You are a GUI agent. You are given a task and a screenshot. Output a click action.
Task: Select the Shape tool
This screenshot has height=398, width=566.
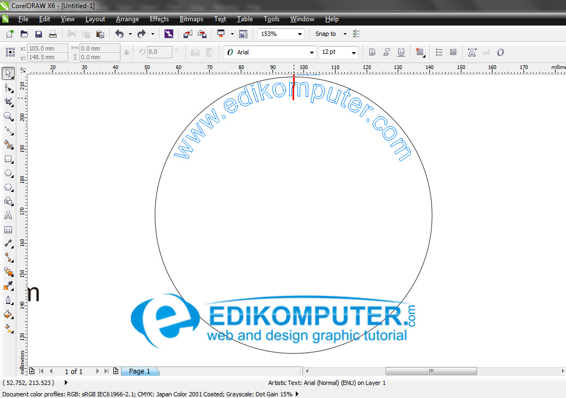tap(8, 88)
